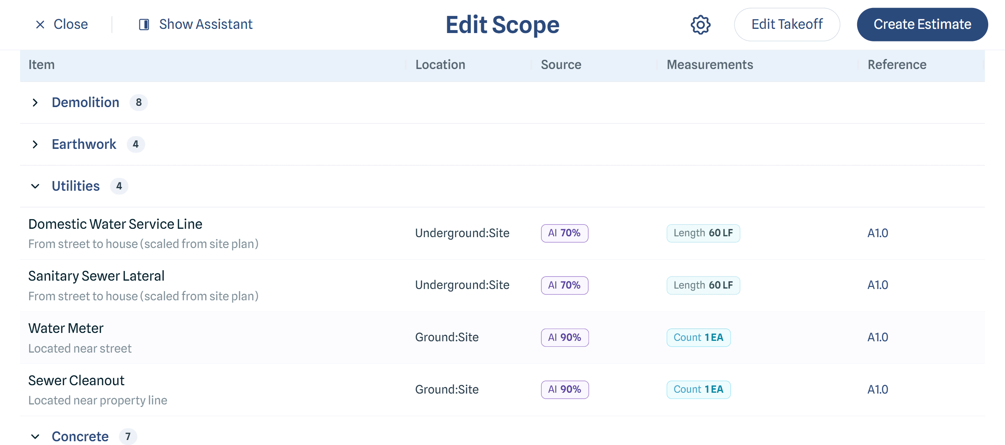Expand the Earthwork section chevron

pos(35,144)
